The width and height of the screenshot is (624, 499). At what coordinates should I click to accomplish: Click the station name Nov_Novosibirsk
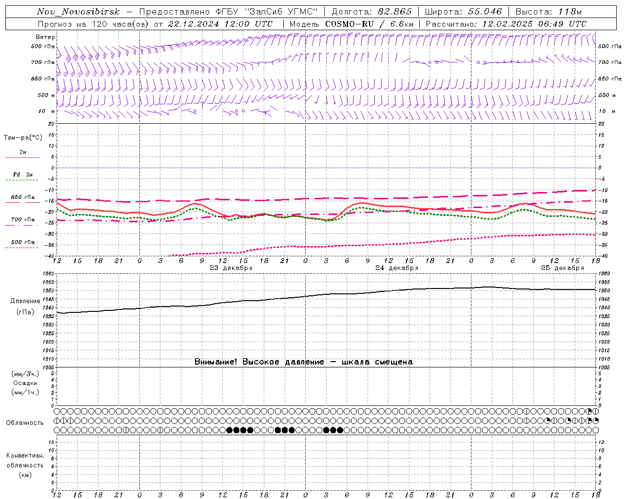coord(78,12)
